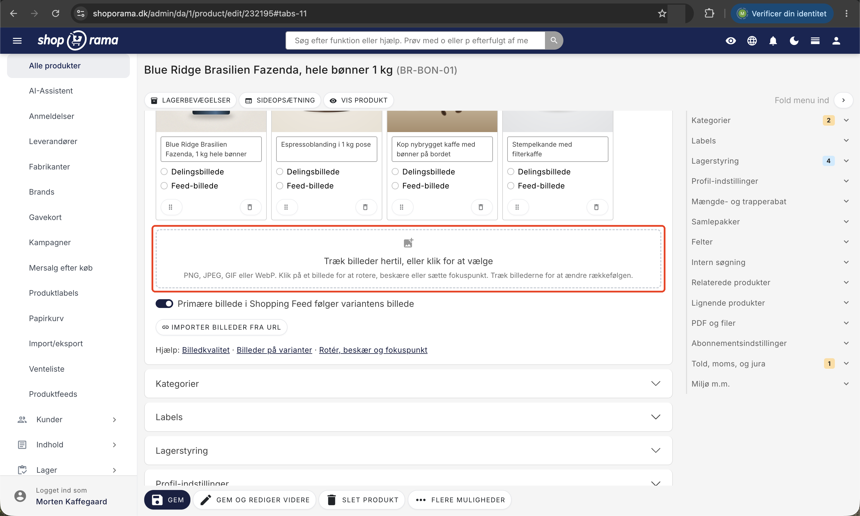Click the search function input field
This screenshot has height=516, width=860.
point(415,41)
